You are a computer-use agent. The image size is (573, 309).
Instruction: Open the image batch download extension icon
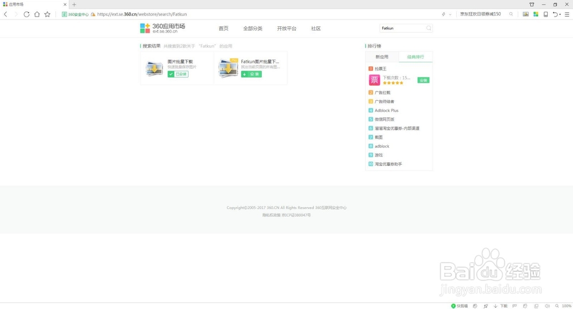coord(525,14)
